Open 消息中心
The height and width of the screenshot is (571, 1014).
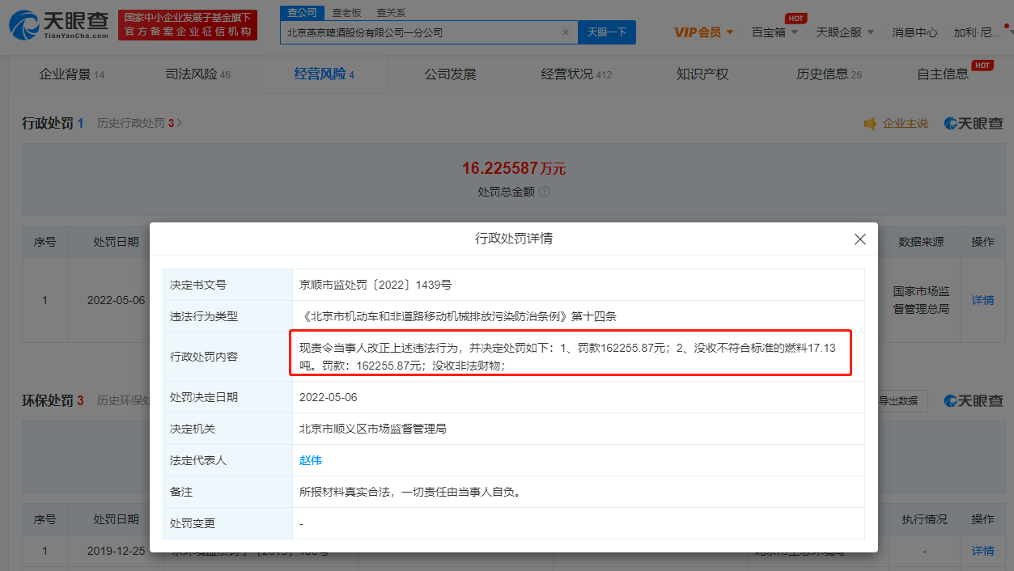click(x=914, y=32)
